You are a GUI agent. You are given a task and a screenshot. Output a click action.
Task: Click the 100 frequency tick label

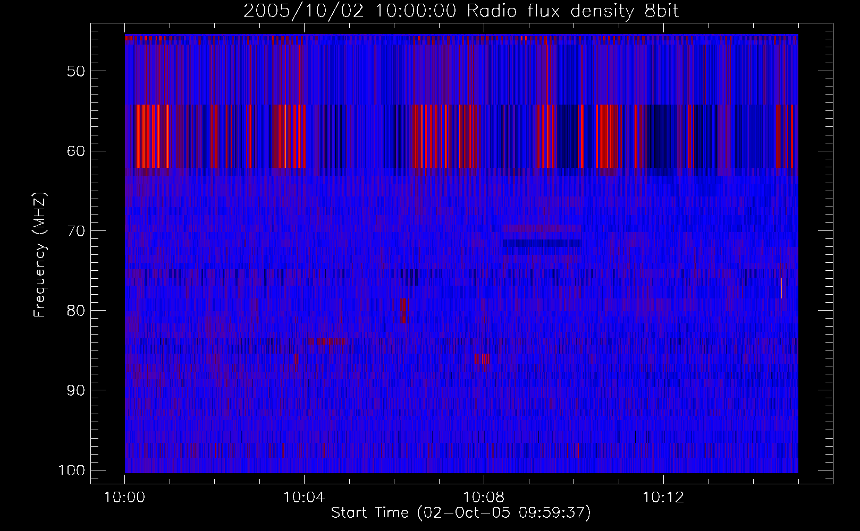pos(71,470)
